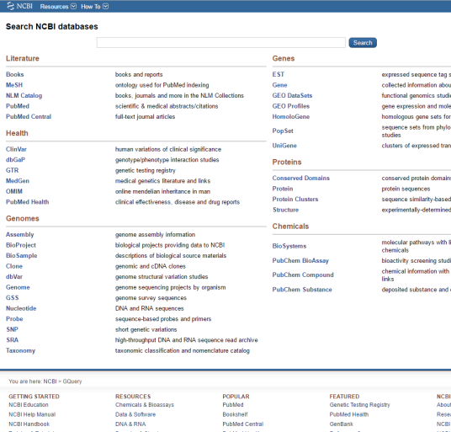Open the Taxonomy database link
The image size is (451, 432).
tap(20, 350)
